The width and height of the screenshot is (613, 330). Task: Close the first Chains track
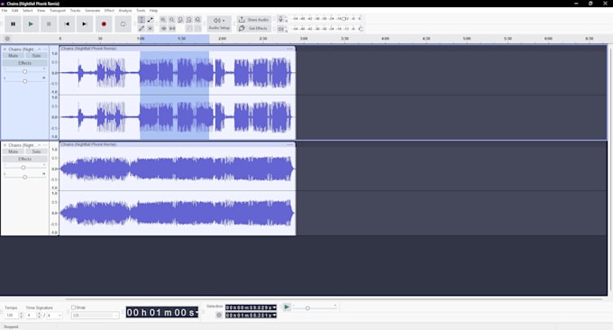point(5,50)
